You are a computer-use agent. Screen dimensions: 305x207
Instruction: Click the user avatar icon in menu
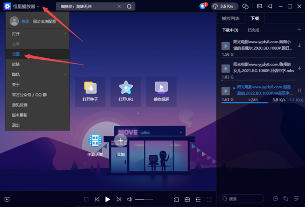(x=14, y=21)
